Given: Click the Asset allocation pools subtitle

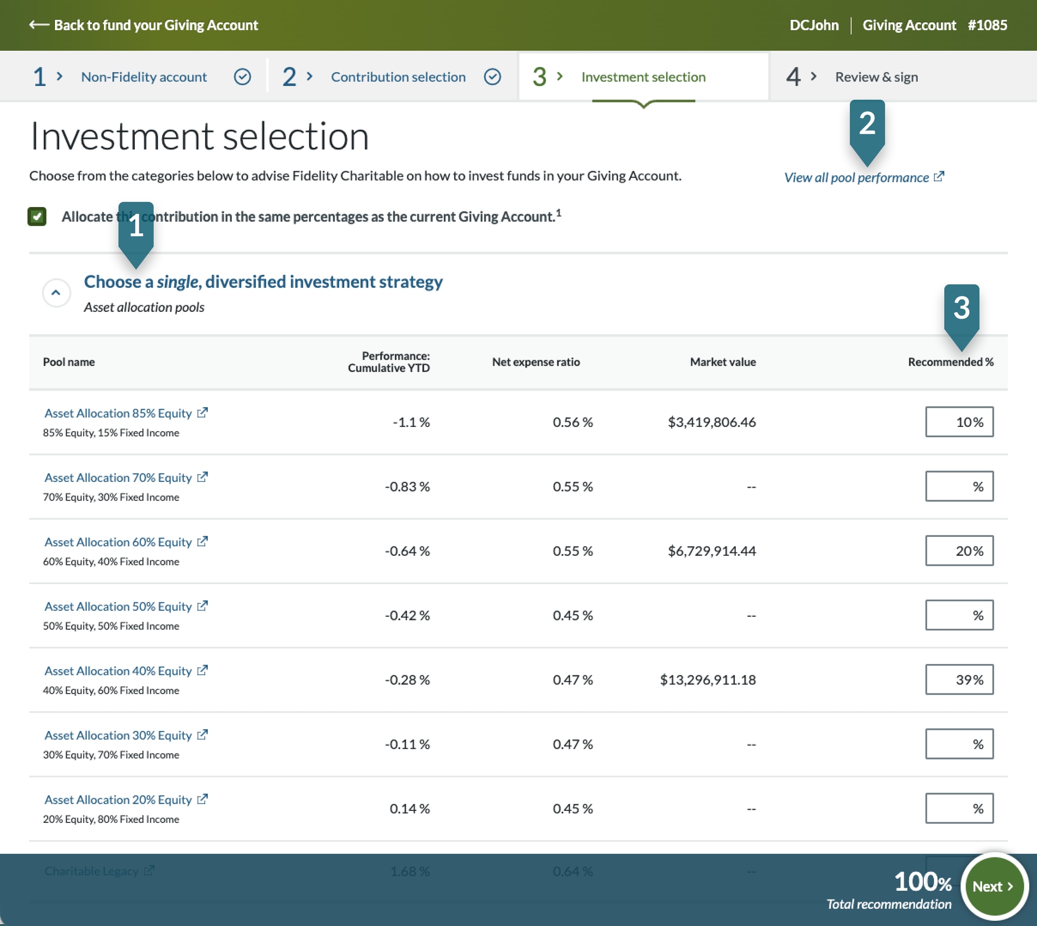Looking at the screenshot, I should point(144,307).
